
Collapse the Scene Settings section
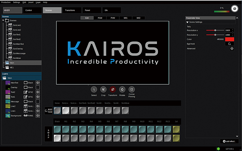point(187,22)
